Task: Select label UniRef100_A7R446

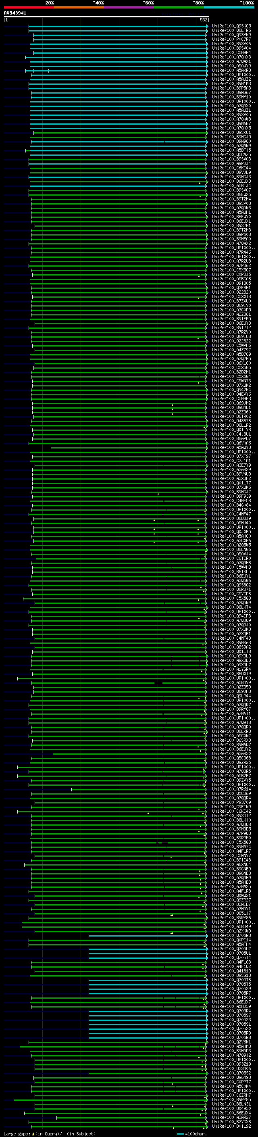Action: click(x=231, y=252)
